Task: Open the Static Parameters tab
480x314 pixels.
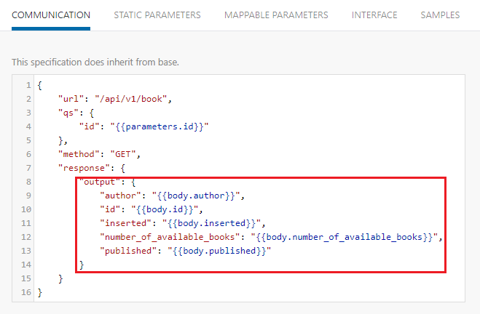Action: pyautogui.click(x=157, y=15)
